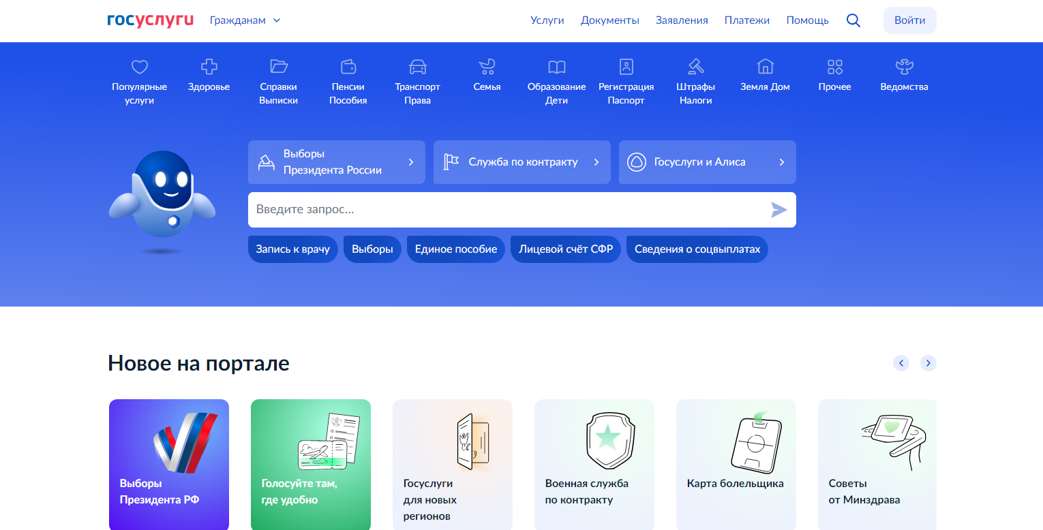Select the Единое пособие quick chip
Image resolution: width=1043 pixels, height=530 pixels.
pyautogui.click(x=456, y=249)
